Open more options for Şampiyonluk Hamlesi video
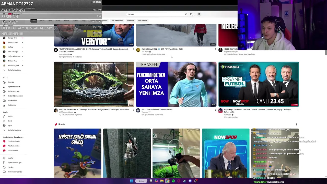 click(133, 49)
